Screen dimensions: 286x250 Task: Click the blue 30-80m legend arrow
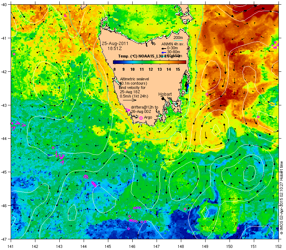(164, 52)
